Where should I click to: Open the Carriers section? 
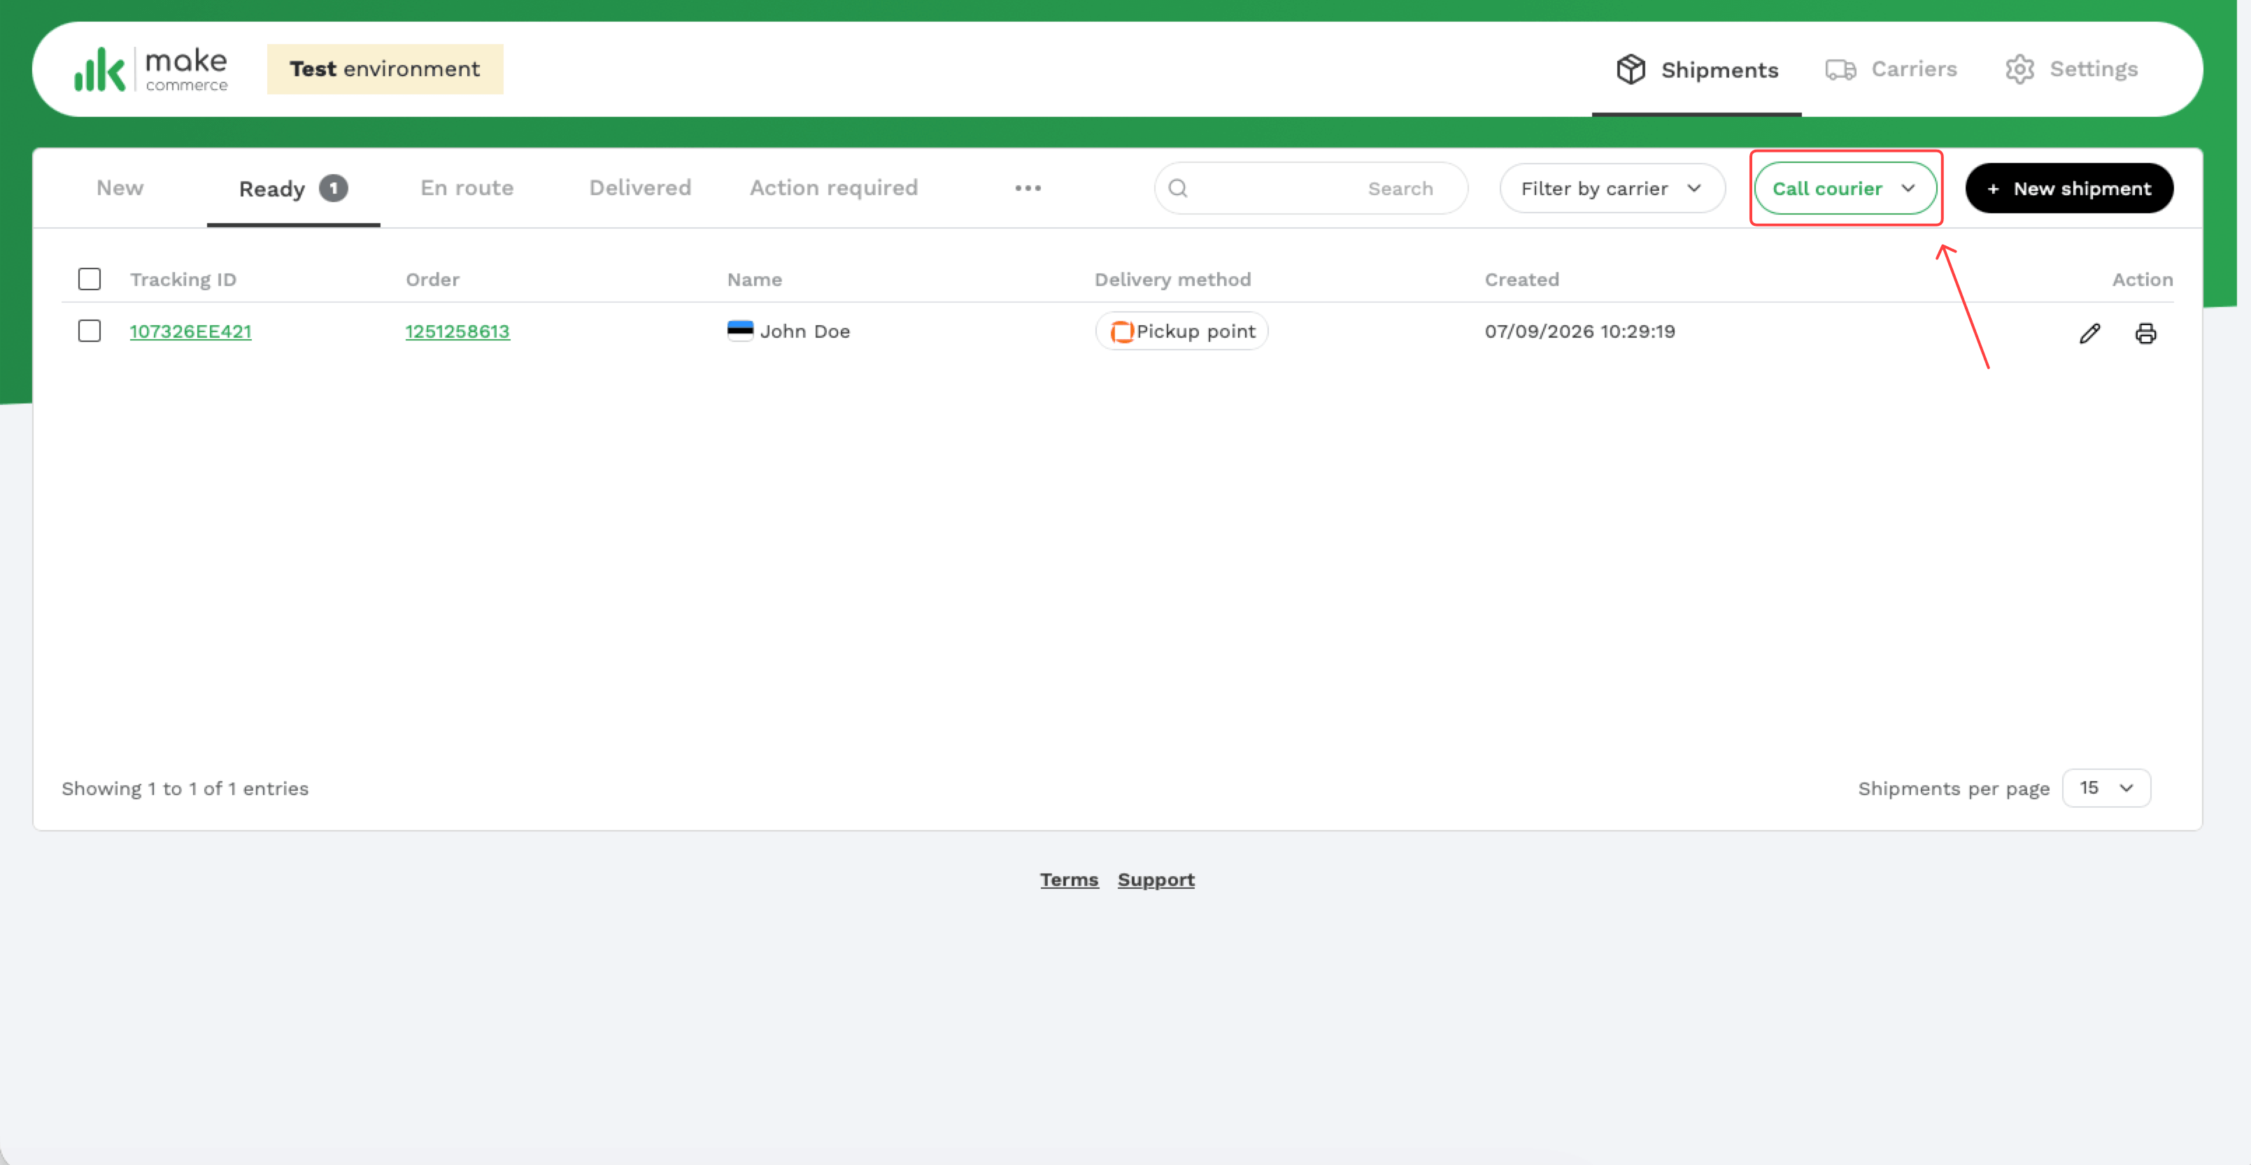[x=1891, y=69]
